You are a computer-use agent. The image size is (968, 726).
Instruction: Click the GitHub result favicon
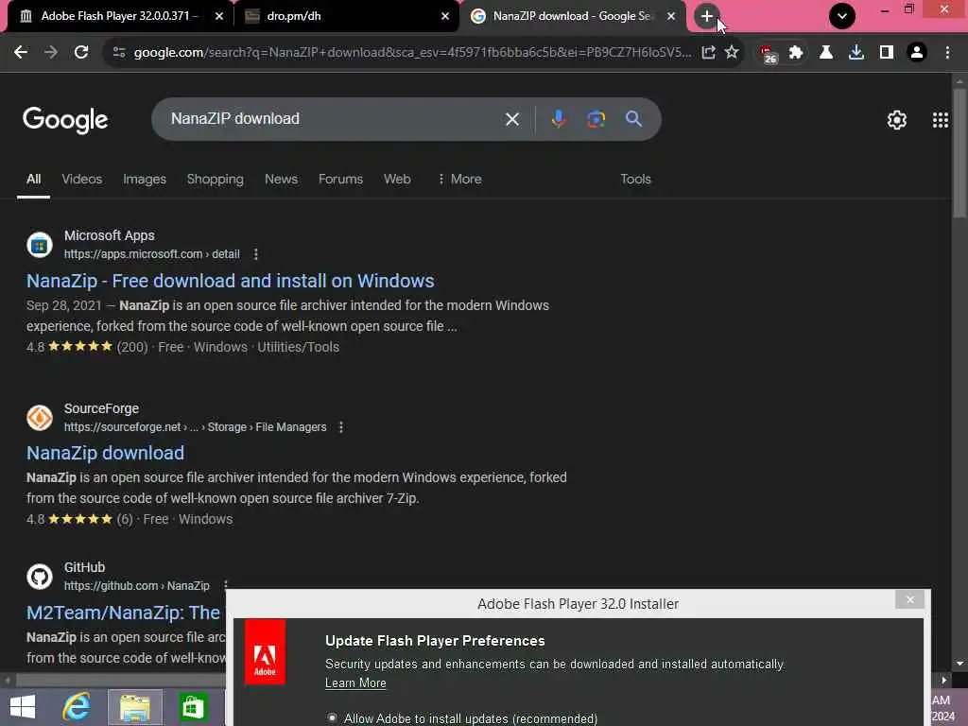pos(40,576)
